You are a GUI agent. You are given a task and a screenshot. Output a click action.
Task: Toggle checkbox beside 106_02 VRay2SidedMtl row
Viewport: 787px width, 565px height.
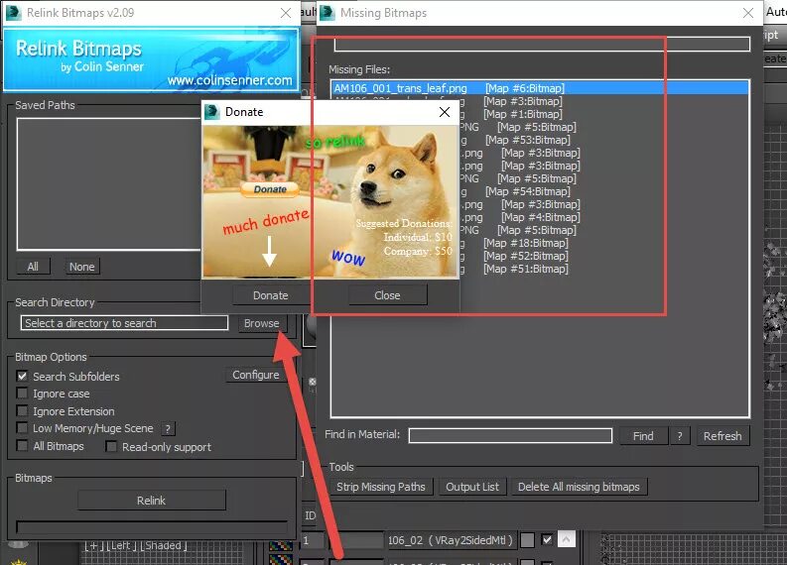[x=547, y=540]
